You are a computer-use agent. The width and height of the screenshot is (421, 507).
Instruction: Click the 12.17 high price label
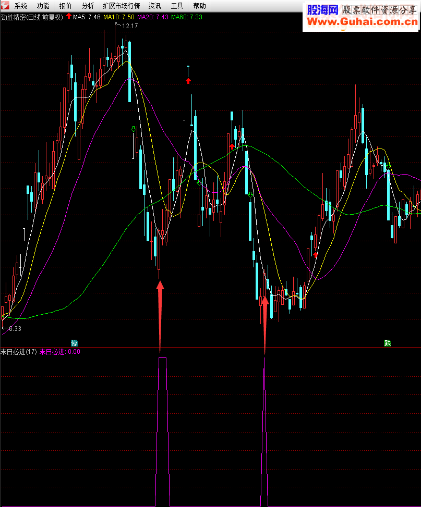pos(130,26)
